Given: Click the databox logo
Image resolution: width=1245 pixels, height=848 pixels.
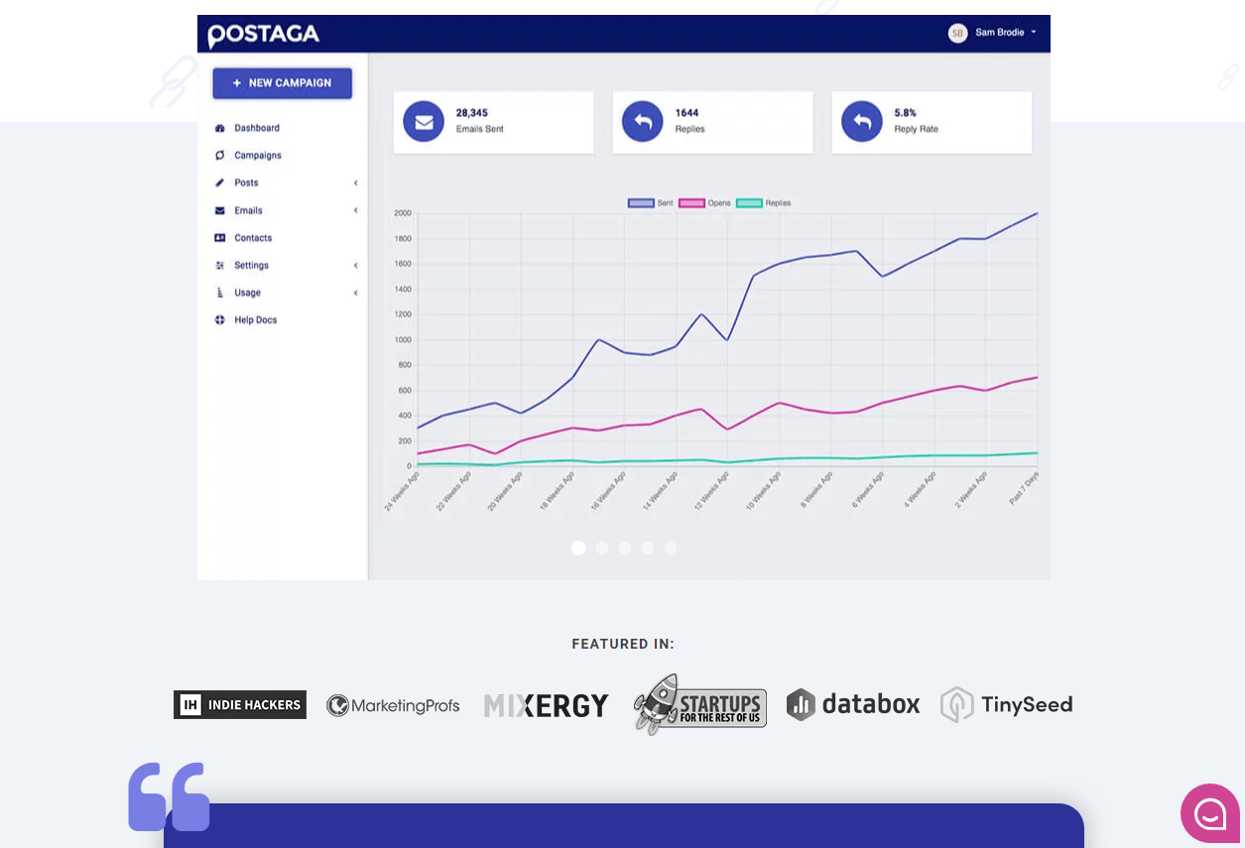Looking at the screenshot, I should pos(853,704).
